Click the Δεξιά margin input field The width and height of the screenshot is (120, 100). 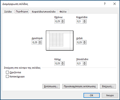coord(80,42)
